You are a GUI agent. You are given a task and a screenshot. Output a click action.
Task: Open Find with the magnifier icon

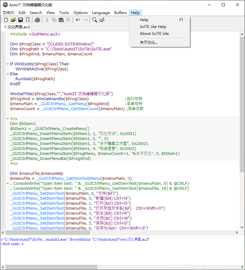95,20
